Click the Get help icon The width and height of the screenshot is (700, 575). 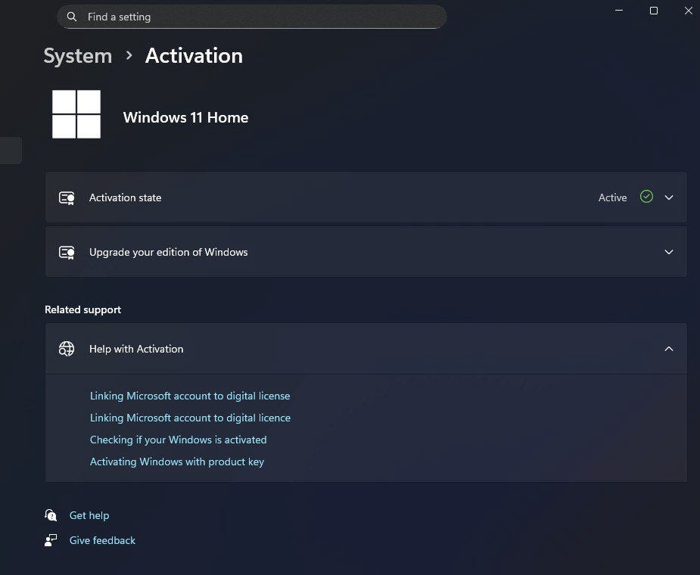click(x=51, y=515)
